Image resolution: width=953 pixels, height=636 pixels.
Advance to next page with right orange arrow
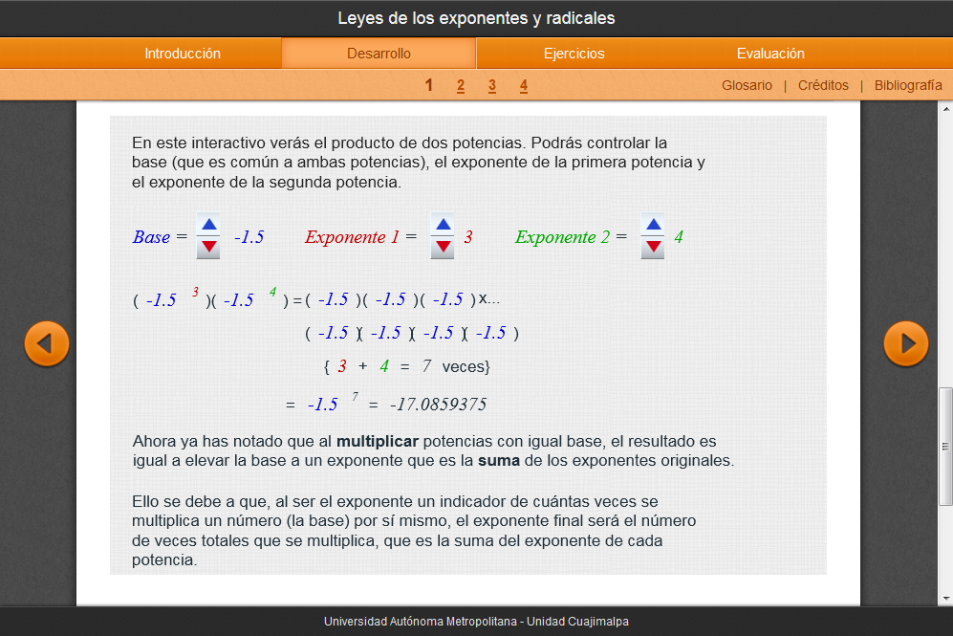pyautogui.click(x=905, y=344)
